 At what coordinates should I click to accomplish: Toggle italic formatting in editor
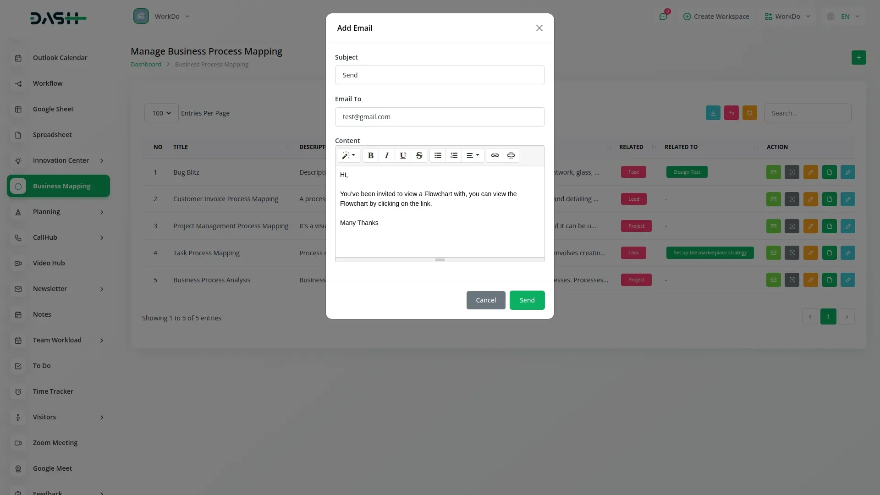(x=386, y=155)
